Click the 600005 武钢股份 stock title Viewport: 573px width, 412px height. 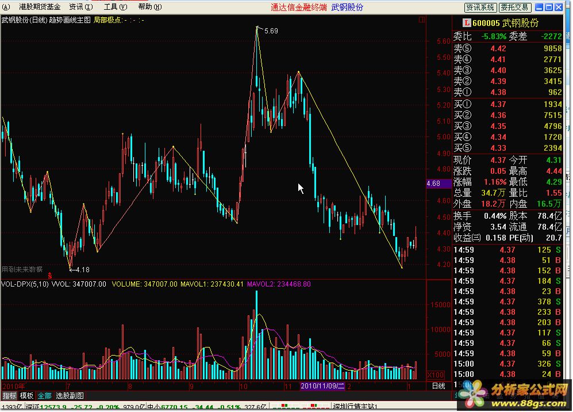(x=505, y=23)
